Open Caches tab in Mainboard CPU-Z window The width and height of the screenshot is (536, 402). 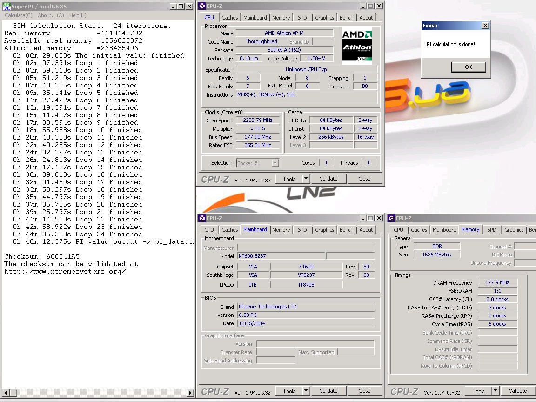[229, 230]
